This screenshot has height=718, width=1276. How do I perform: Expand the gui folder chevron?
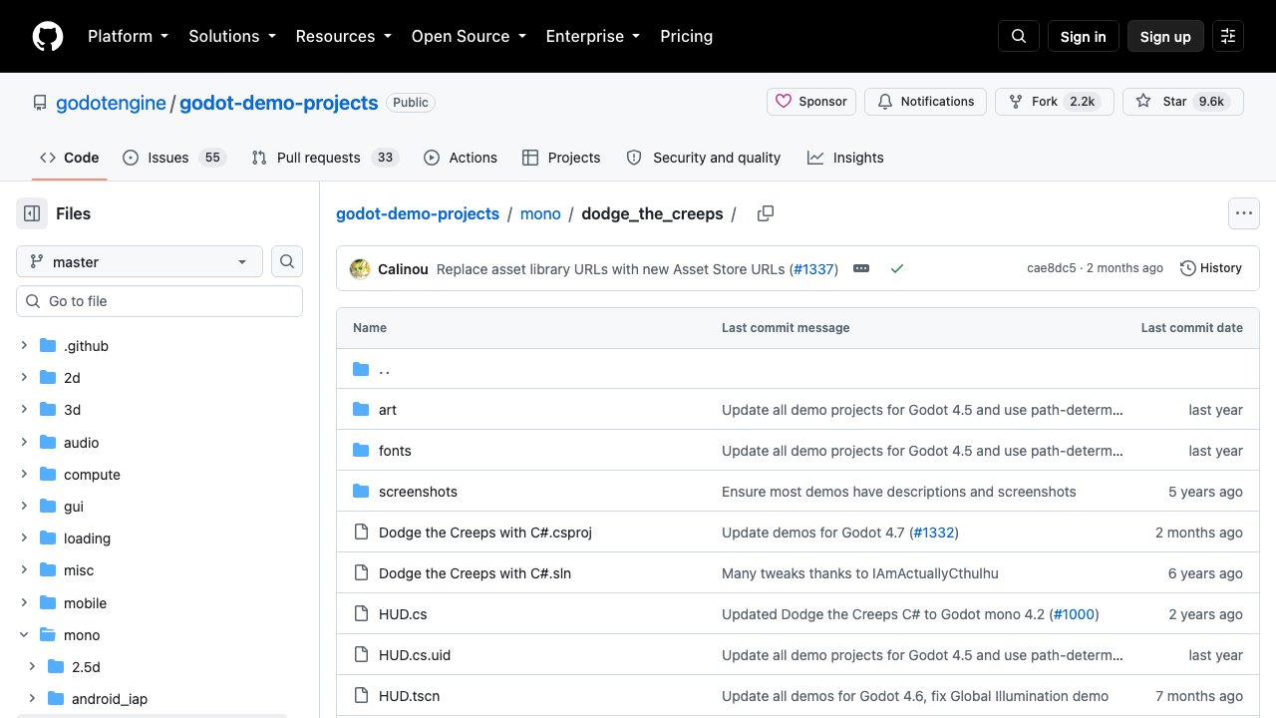click(24, 507)
